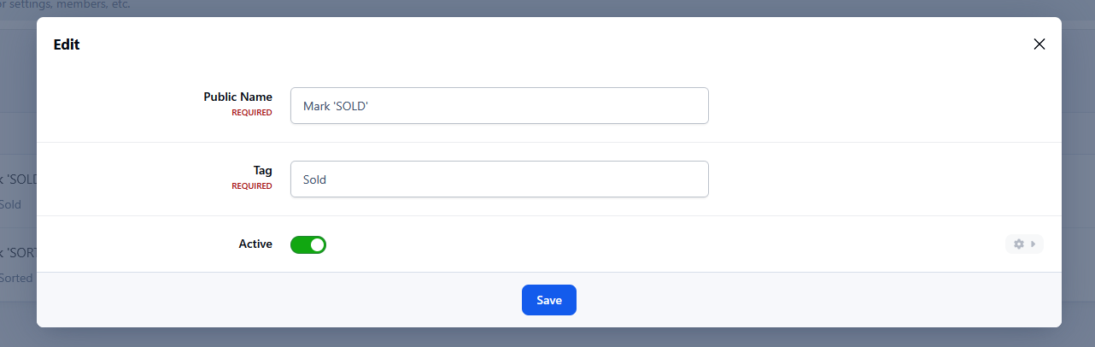Click the dimmed overlay right of the dialog
Screen dimensions: 1095x347
click(x=1078, y=171)
